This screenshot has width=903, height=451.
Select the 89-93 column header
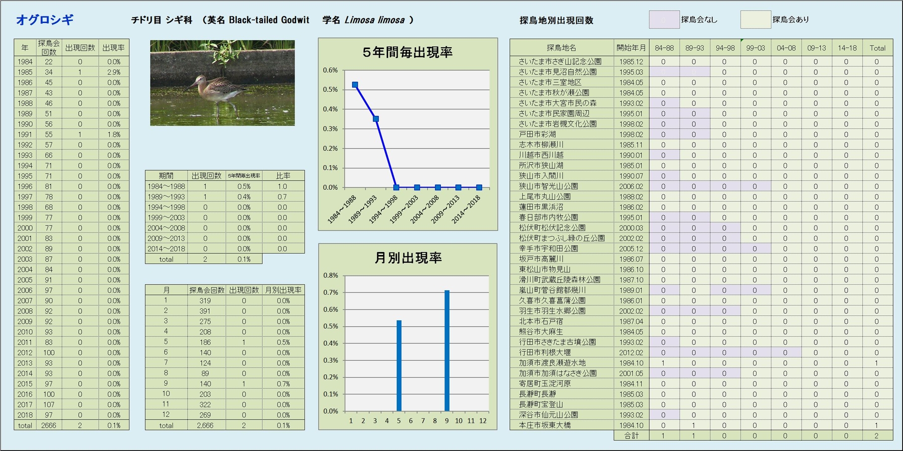click(x=695, y=48)
